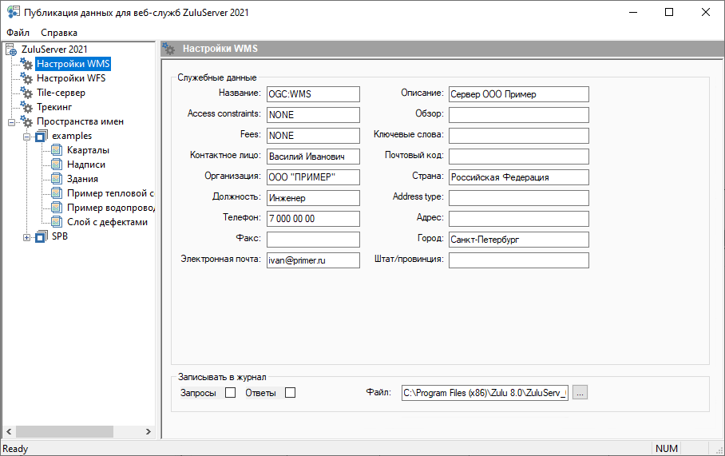
Task: Open the Справка menu
Action: [59, 33]
